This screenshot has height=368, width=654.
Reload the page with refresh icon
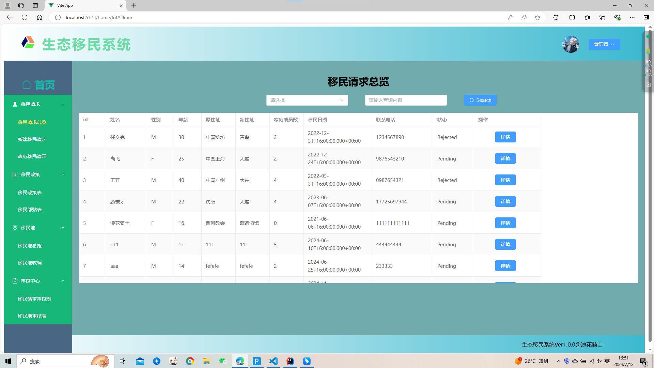[25, 17]
